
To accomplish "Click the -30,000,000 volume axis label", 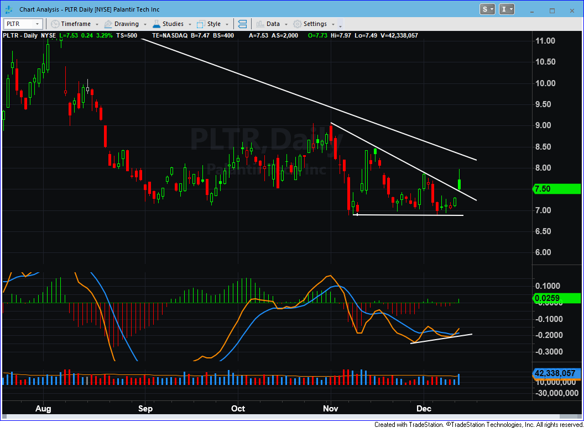I will [x=557, y=393].
